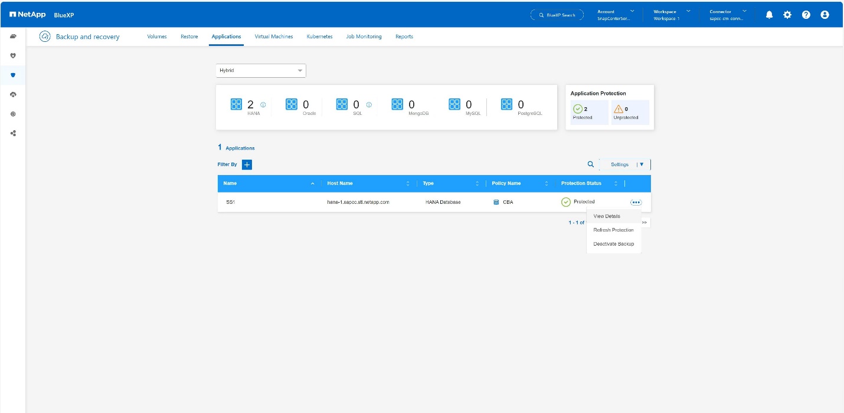Click the HANA info icon
The width and height of the screenshot is (844, 413).
click(x=263, y=105)
